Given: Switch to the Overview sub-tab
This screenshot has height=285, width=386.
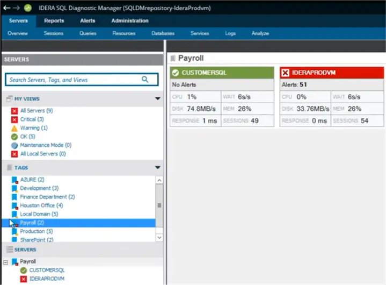Looking at the screenshot, I should coord(18,33).
